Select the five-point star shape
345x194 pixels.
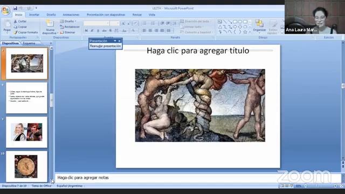(x=245, y=32)
